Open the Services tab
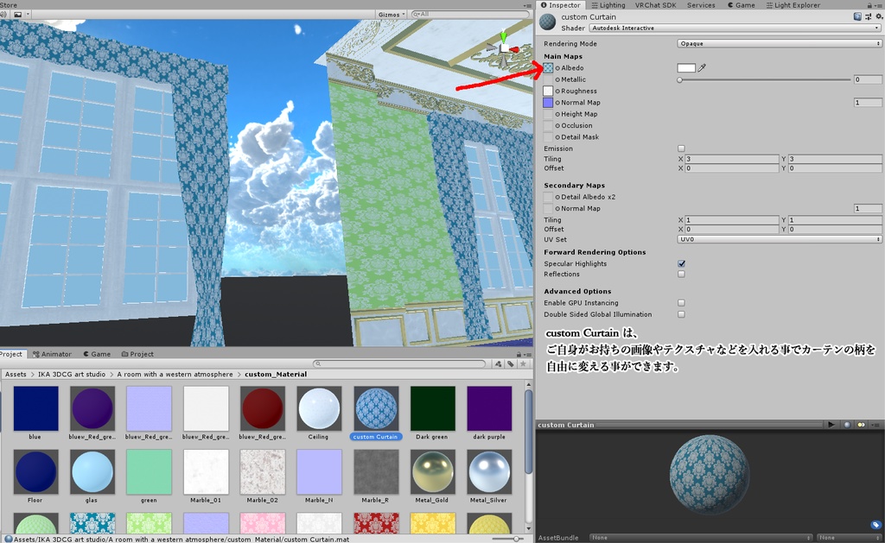Image resolution: width=885 pixels, height=543 pixels. coord(701,5)
